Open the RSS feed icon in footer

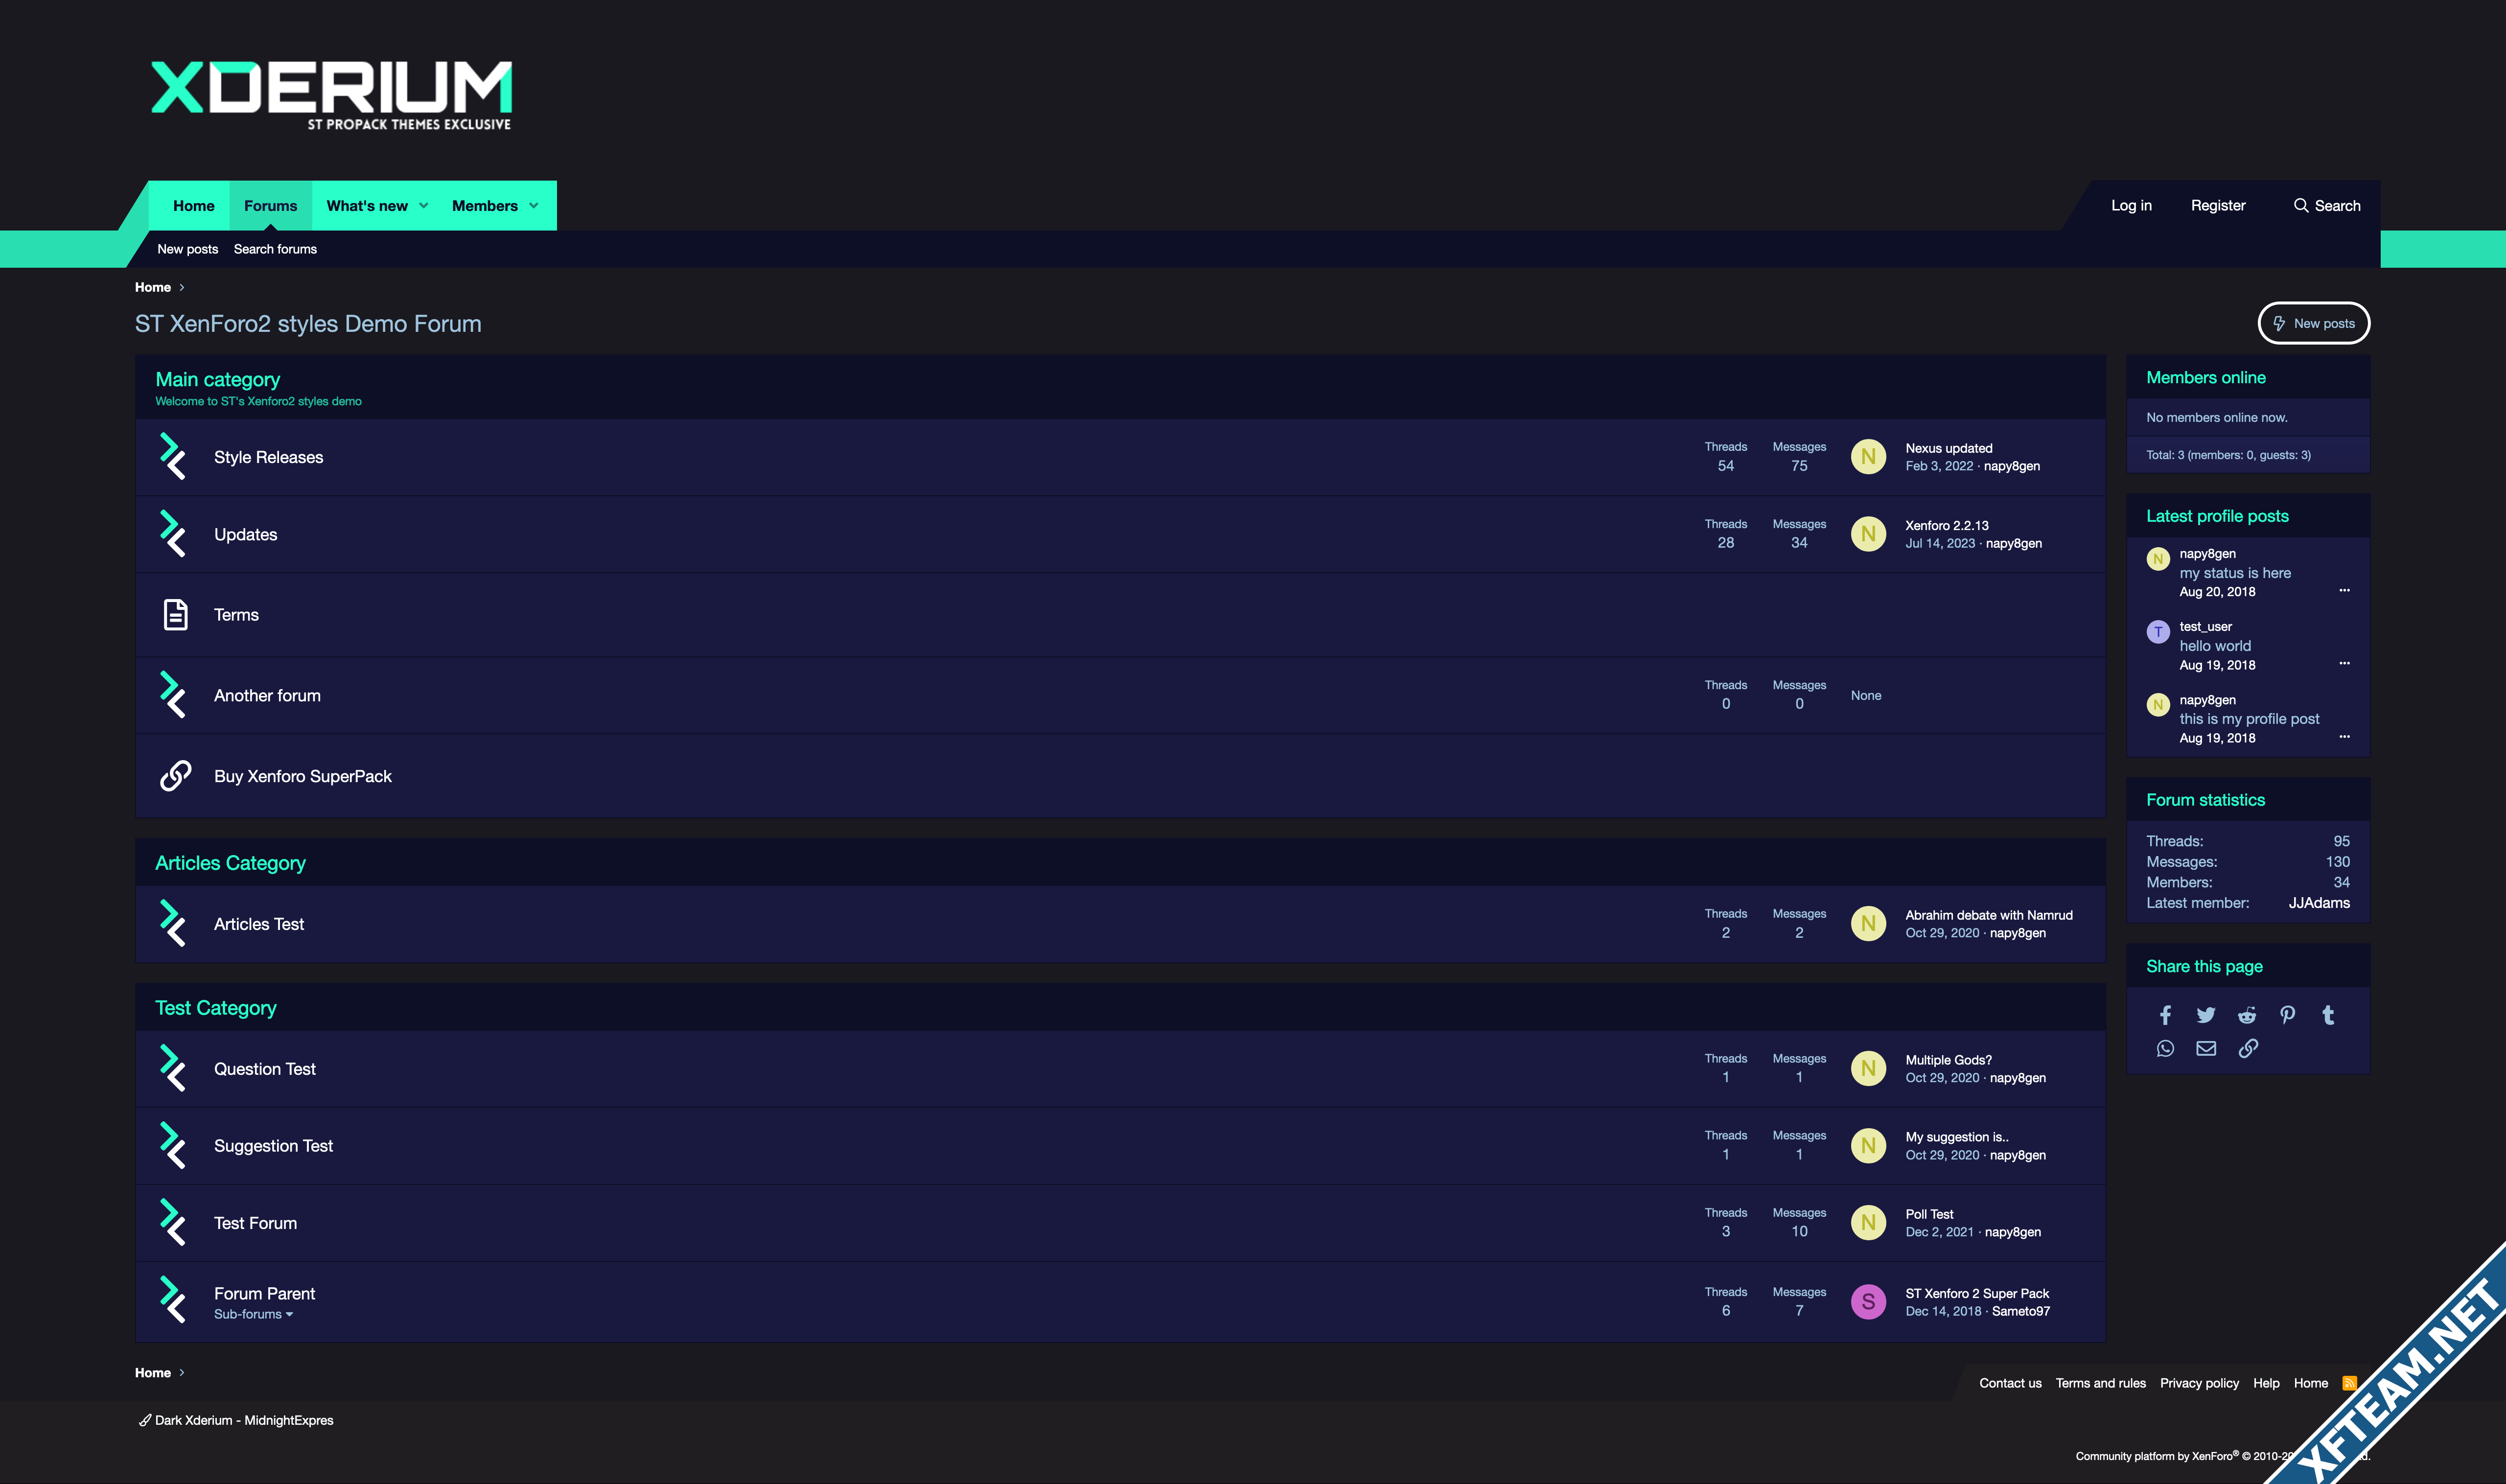click(2349, 1383)
